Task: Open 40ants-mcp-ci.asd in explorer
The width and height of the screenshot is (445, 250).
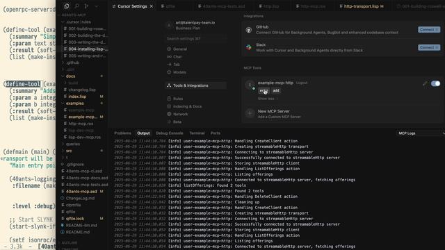Action: 83,172
